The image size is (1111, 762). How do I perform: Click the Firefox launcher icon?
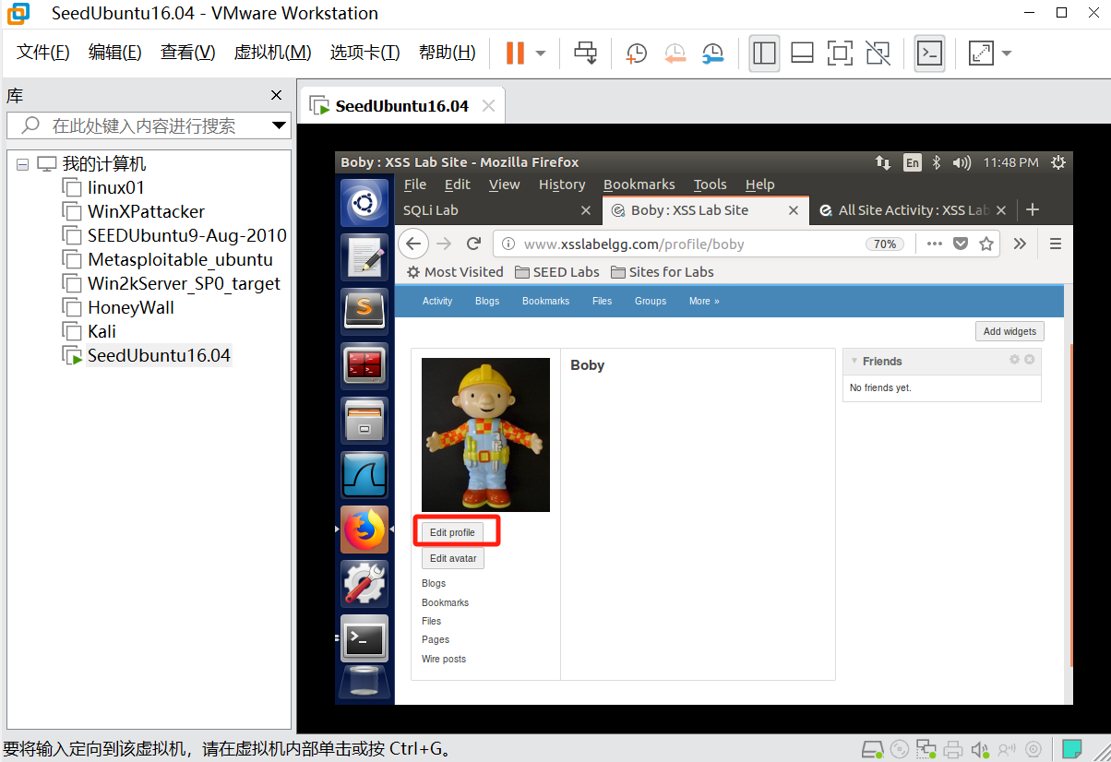click(x=364, y=529)
